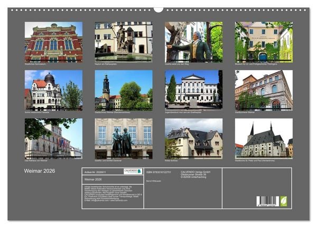The image size is (317, 228).
Task: Select the ivy-covered museum building photo
Action: (264, 42)
